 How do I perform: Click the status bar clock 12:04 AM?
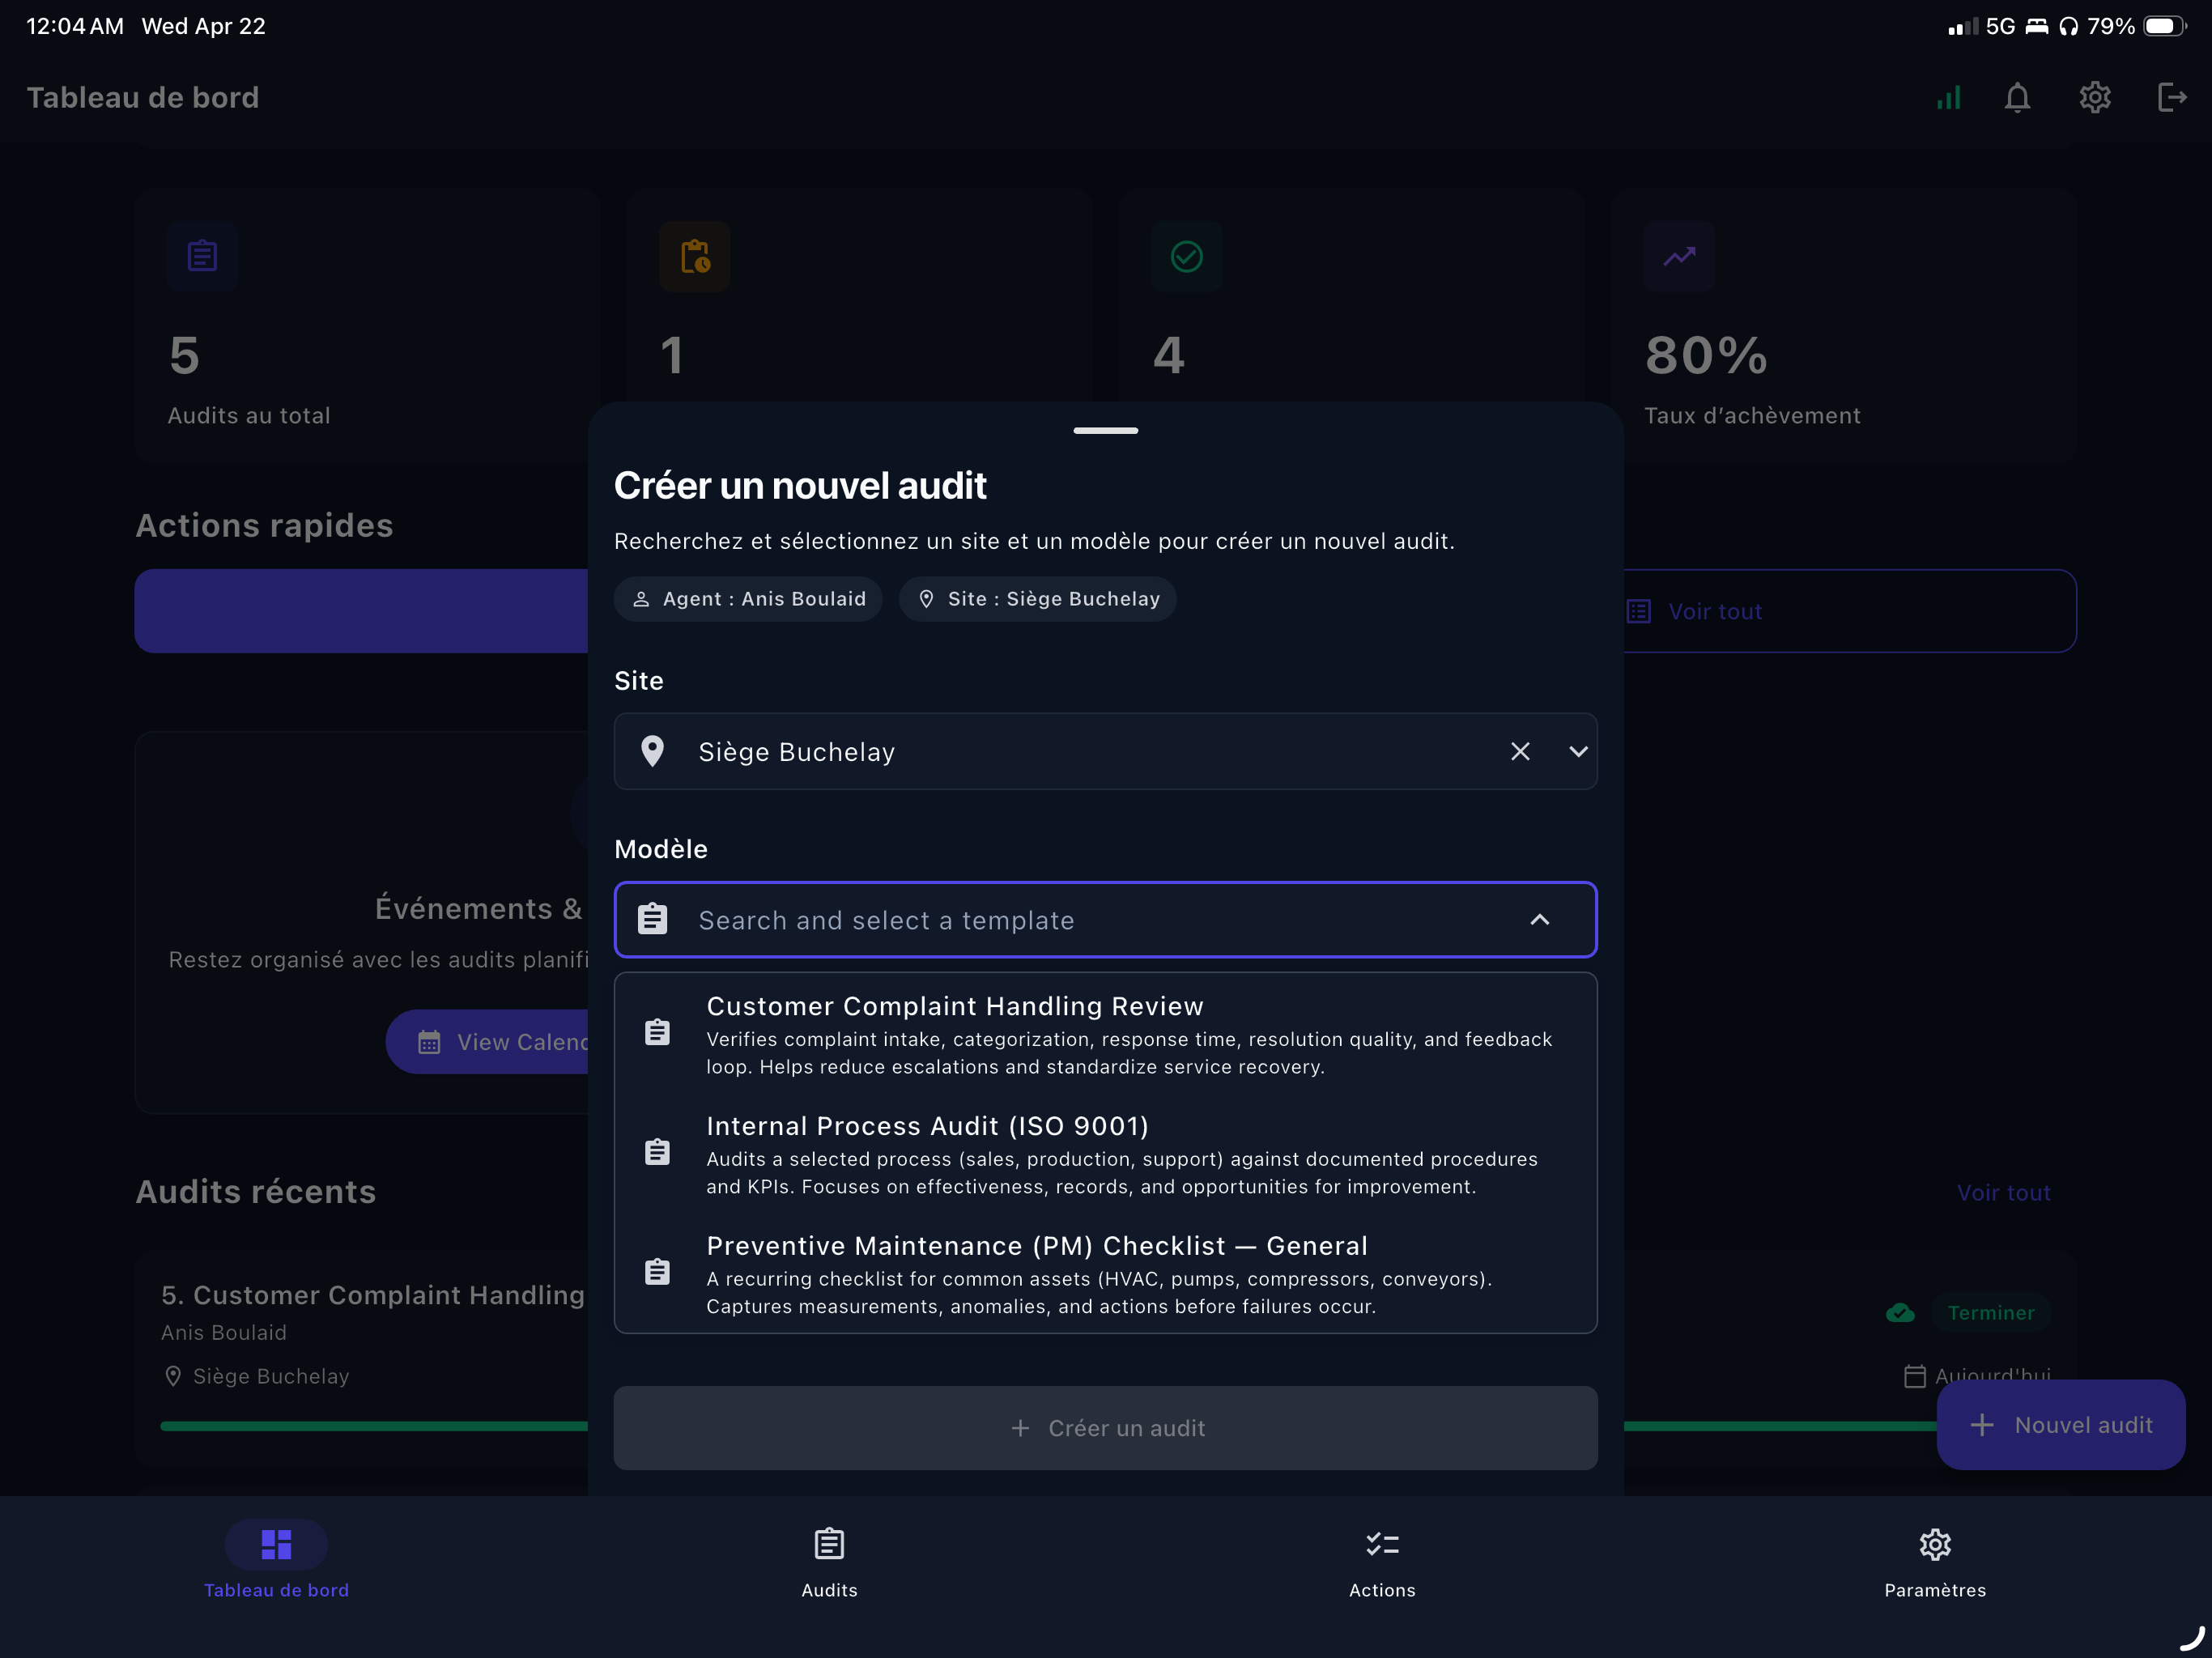point(75,26)
